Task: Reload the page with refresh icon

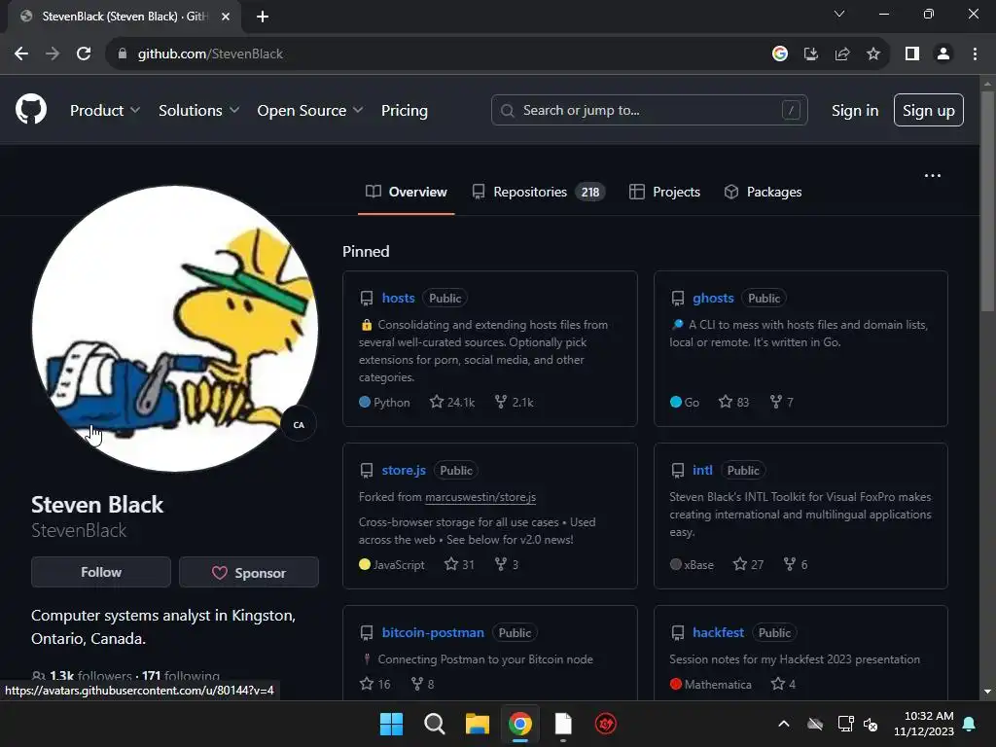Action: [84, 54]
